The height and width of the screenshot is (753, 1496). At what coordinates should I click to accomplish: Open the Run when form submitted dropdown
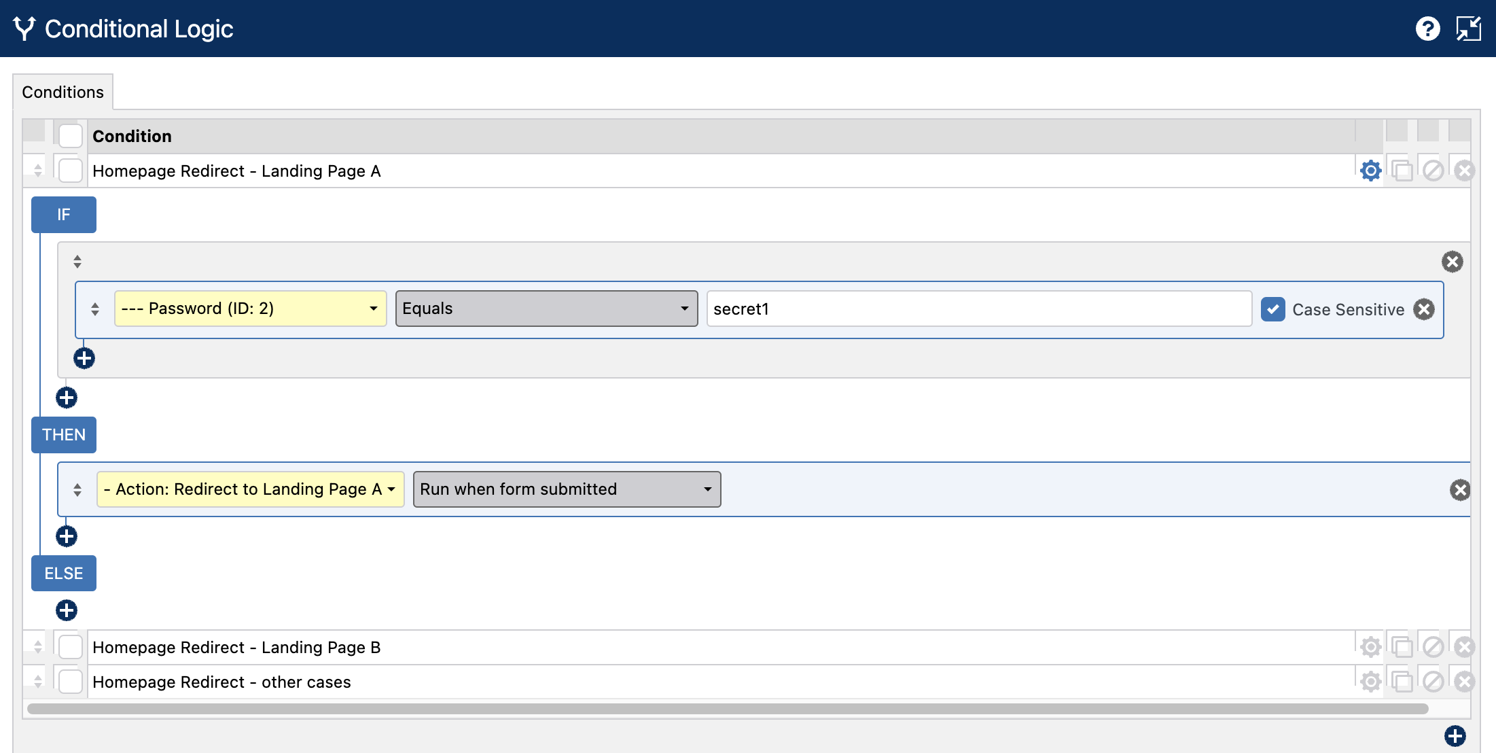coord(567,489)
